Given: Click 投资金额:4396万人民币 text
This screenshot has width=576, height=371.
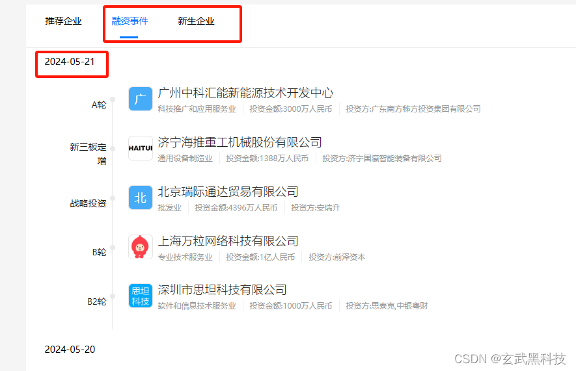Looking at the screenshot, I should [236, 208].
